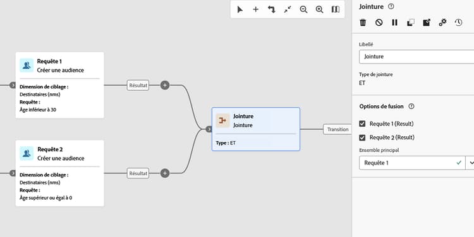
Task: Show the canvas minimap
Action: (x=336, y=9)
